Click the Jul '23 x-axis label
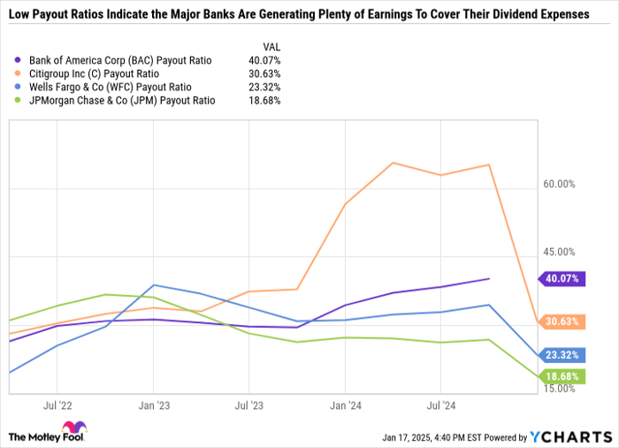Viewport: 619px width, 448px height. tap(248, 406)
